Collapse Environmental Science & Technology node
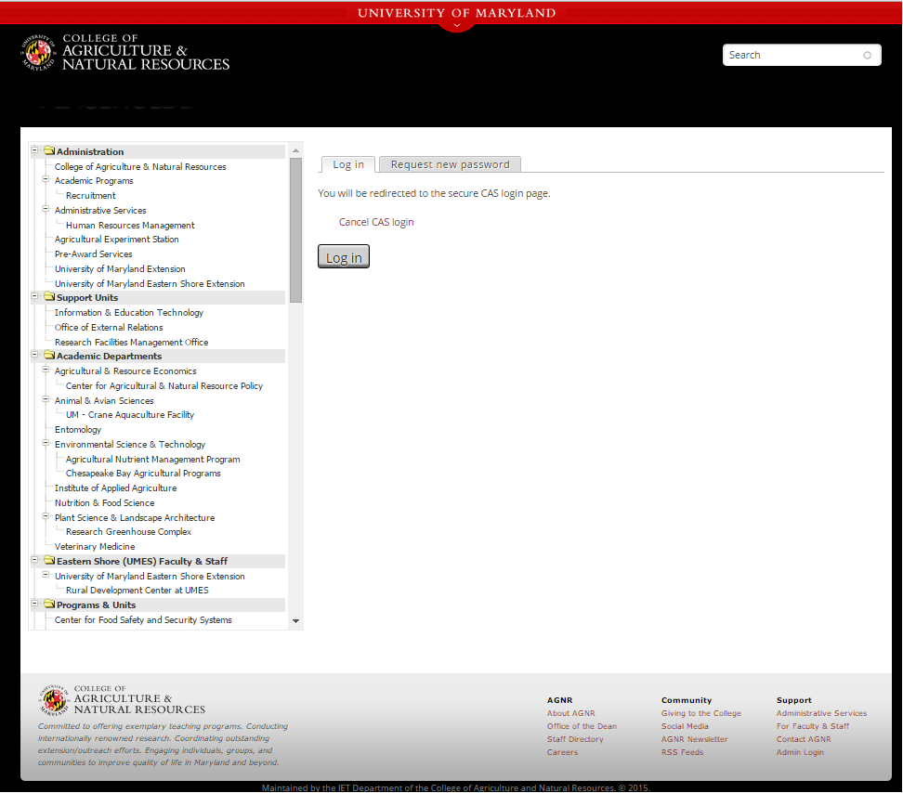This screenshot has height=793, width=903. (46, 443)
